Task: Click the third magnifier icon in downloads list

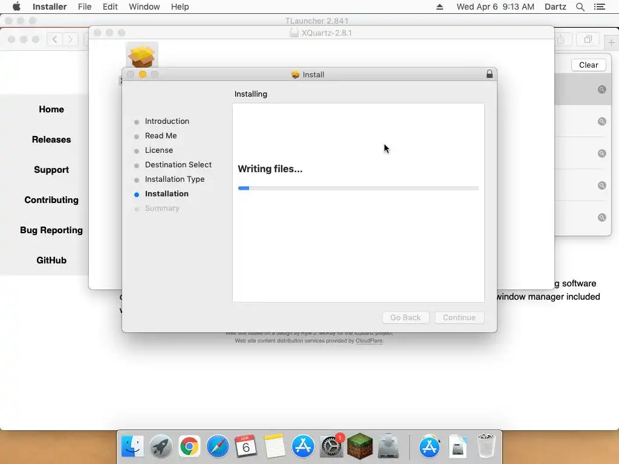Action: [601, 153]
